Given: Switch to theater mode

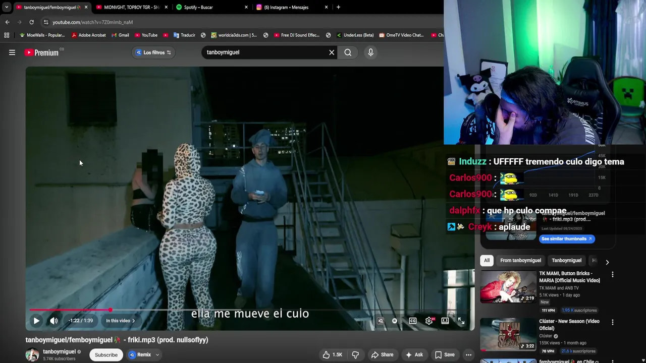Looking at the screenshot, I should click(445, 321).
